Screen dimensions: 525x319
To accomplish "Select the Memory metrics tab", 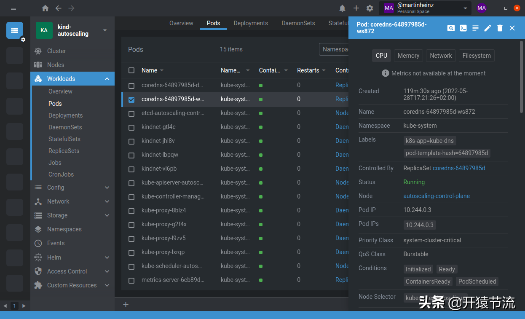I will pos(408,56).
